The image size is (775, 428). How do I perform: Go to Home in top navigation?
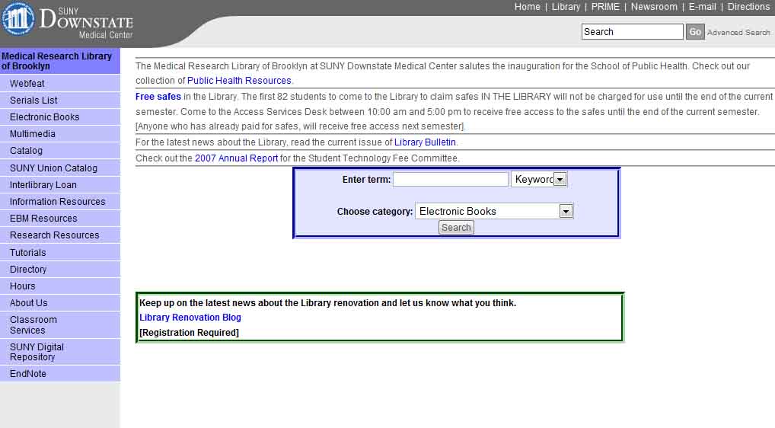528,7
